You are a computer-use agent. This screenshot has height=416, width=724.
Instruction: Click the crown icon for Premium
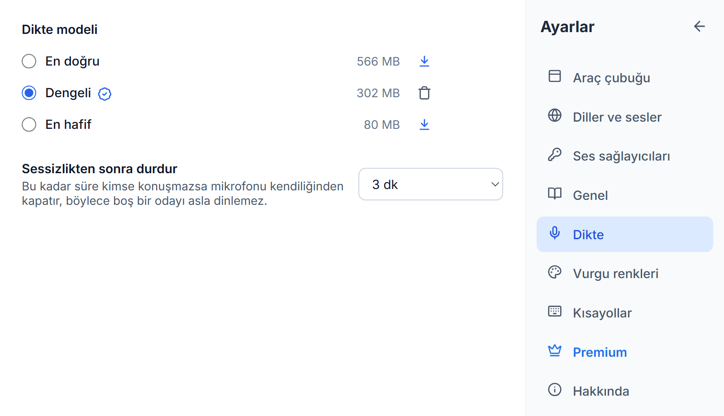click(554, 350)
